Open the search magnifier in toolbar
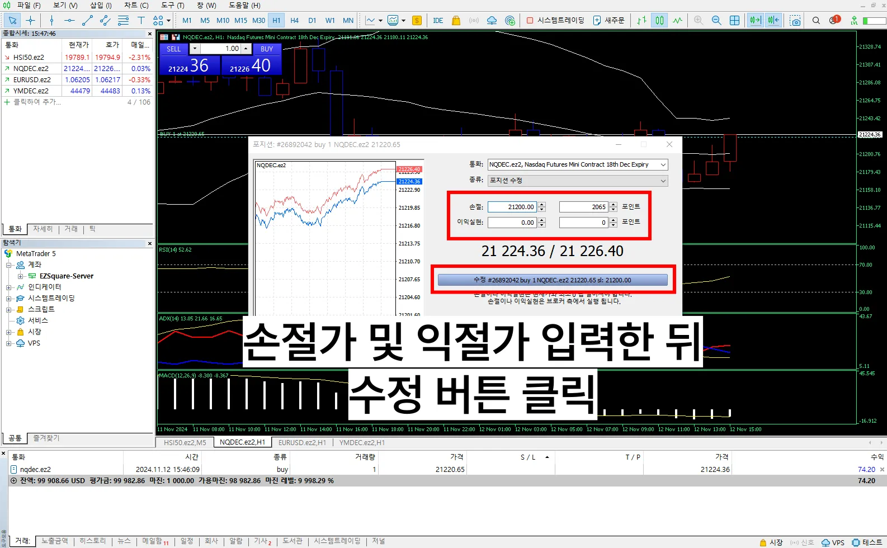 (816, 20)
